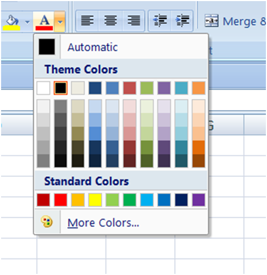
Task: Click the Merge & Center button
Action: (x=235, y=21)
